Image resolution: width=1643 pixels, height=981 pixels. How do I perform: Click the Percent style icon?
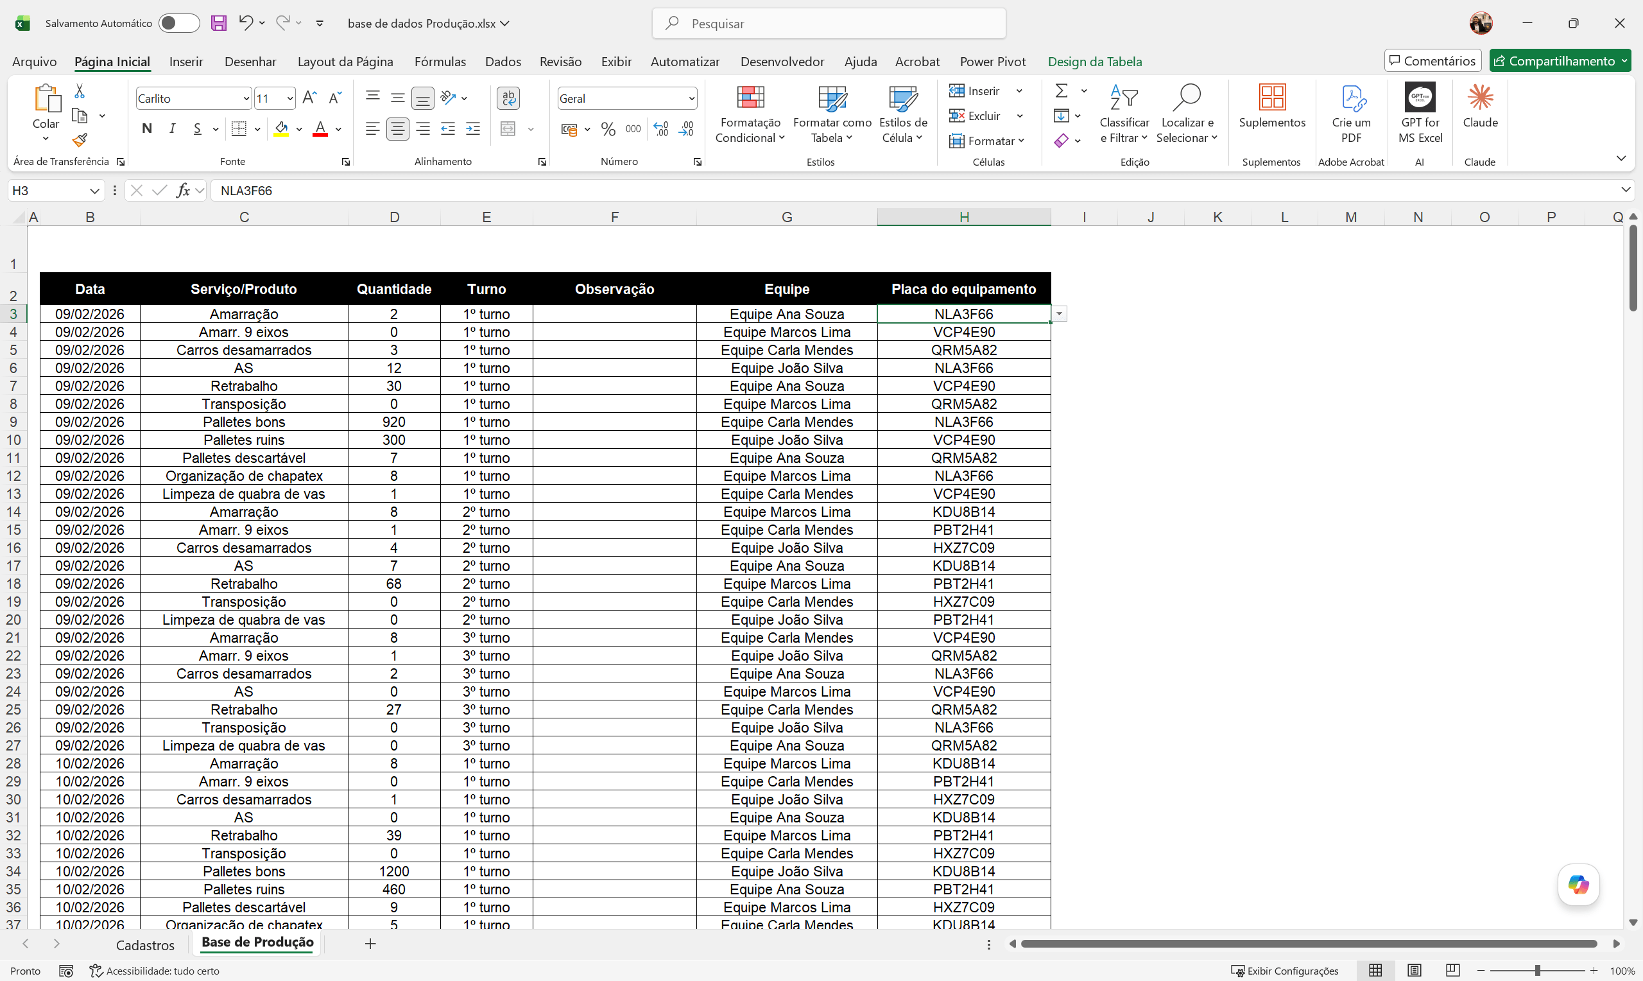(608, 129)
